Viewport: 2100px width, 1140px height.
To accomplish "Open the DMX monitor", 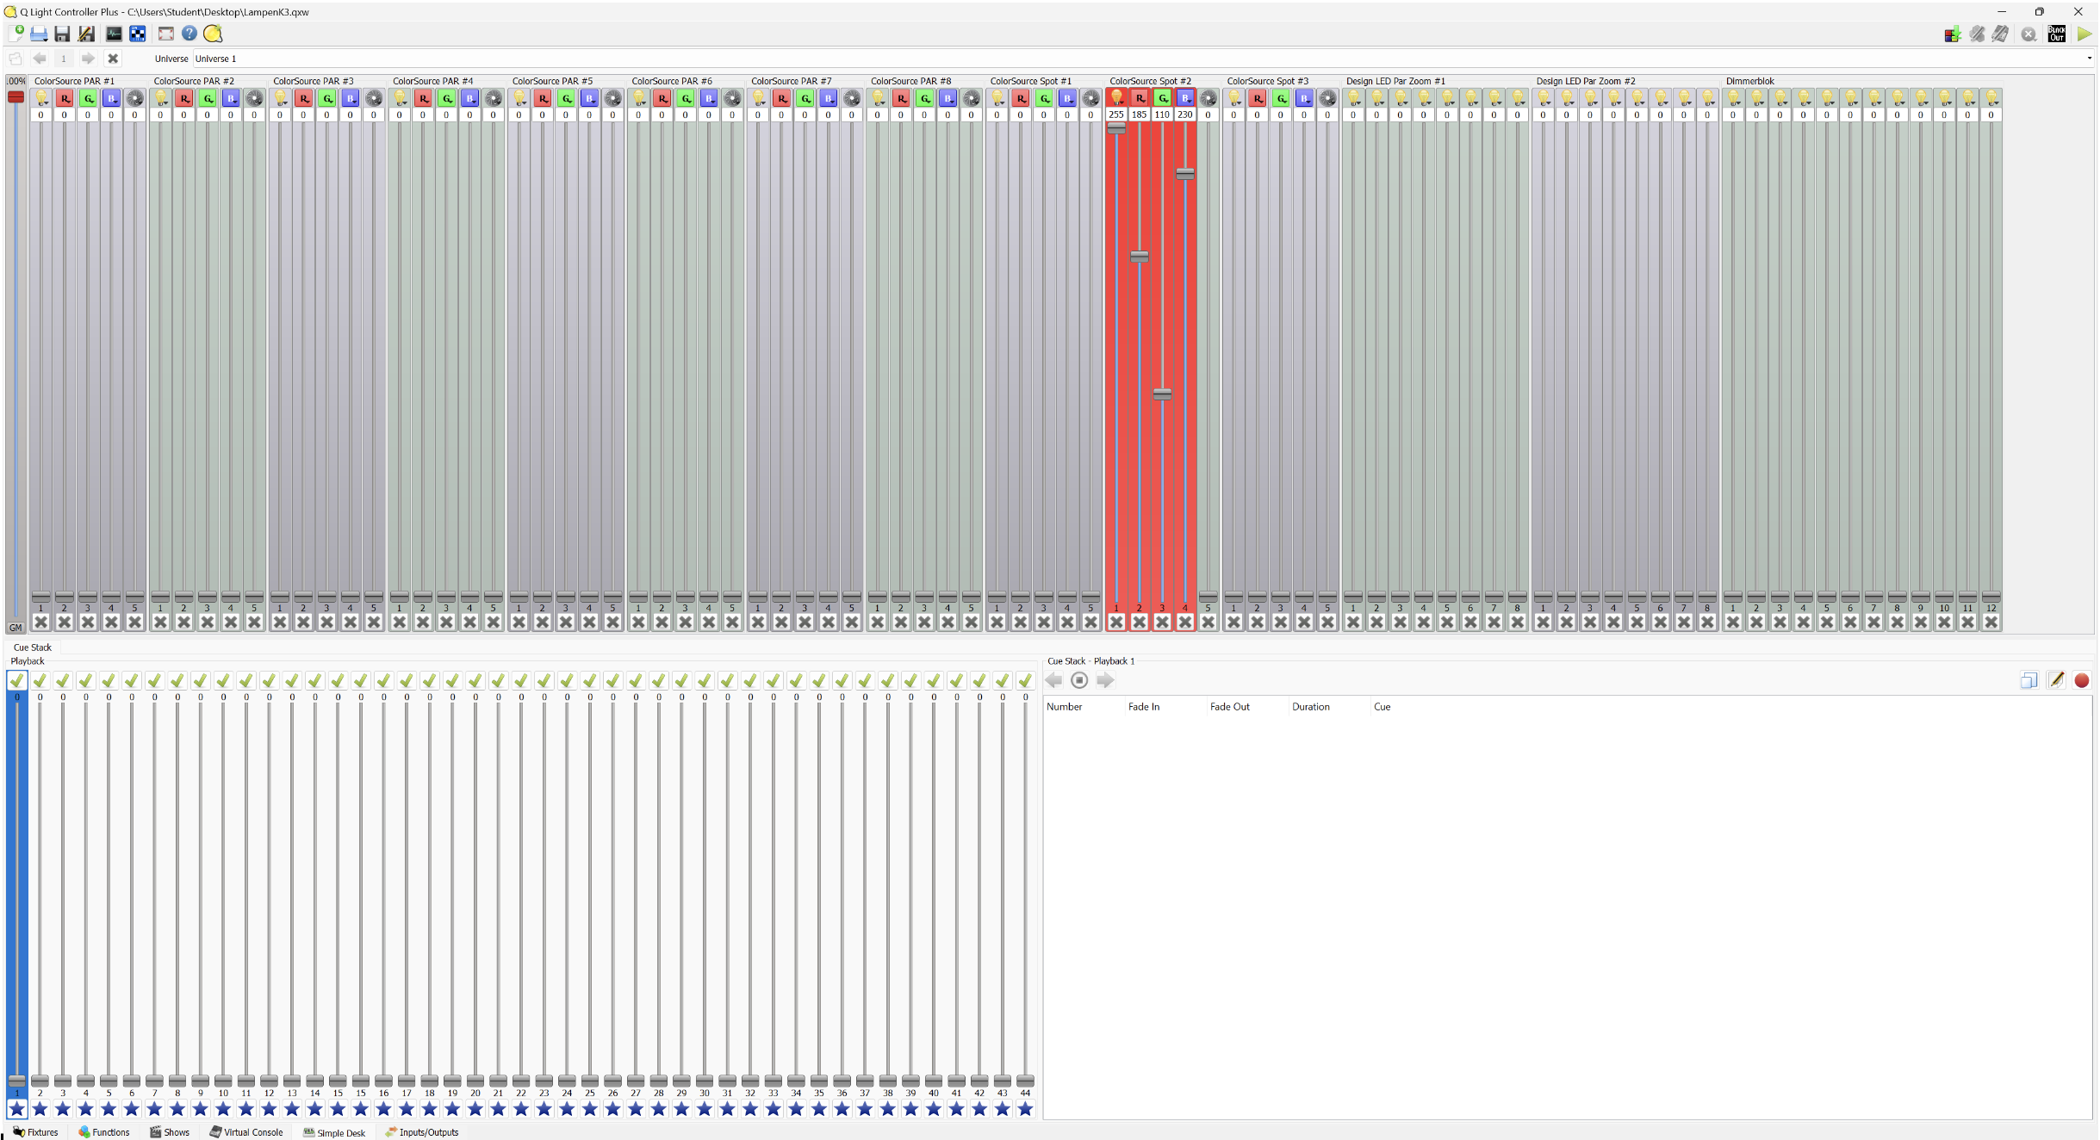I will click(x=114, y=34).
